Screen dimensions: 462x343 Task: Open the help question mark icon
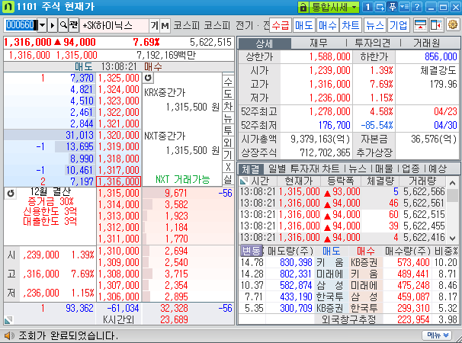tap(417, 7)
